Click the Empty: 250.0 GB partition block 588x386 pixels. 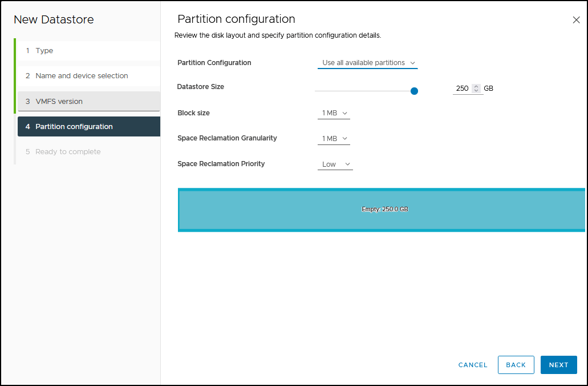click(x=382, y=210)
